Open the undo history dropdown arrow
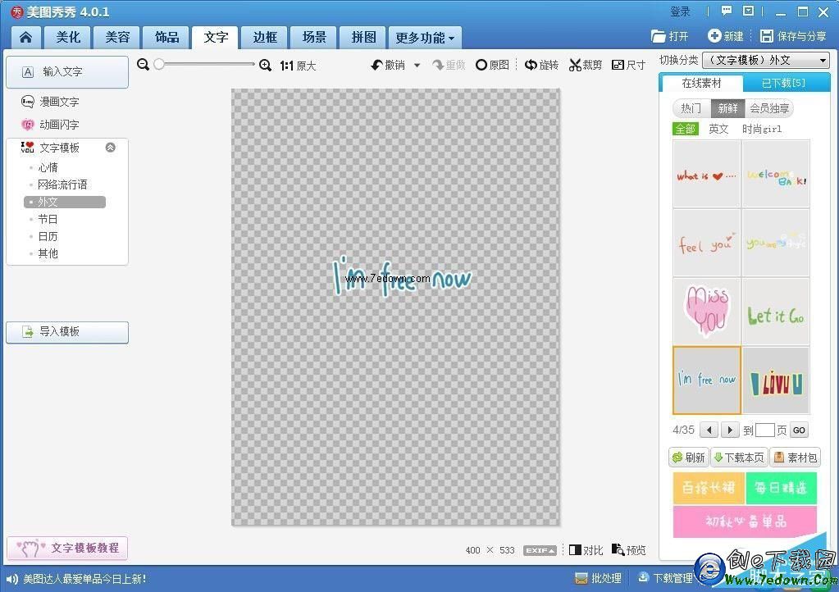The height and width of the screenshot is (592, 839). [x=417, y=66]
